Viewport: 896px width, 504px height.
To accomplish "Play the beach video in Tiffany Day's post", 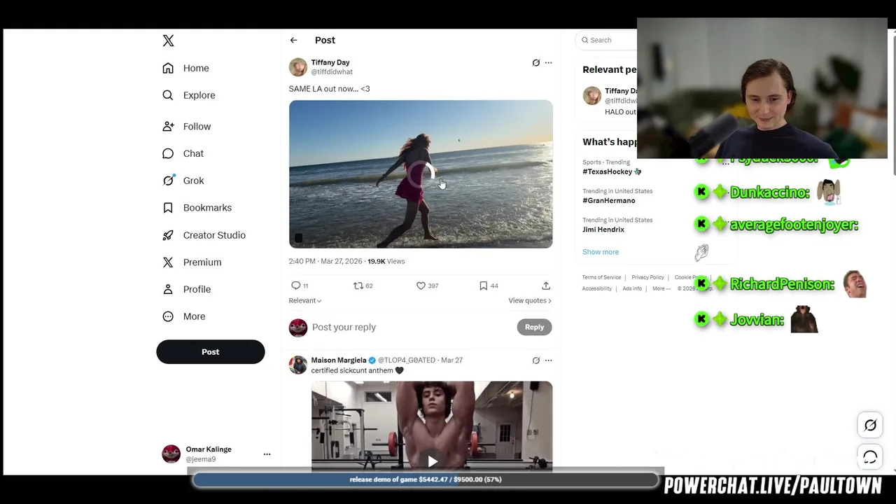I will point(421,174).
